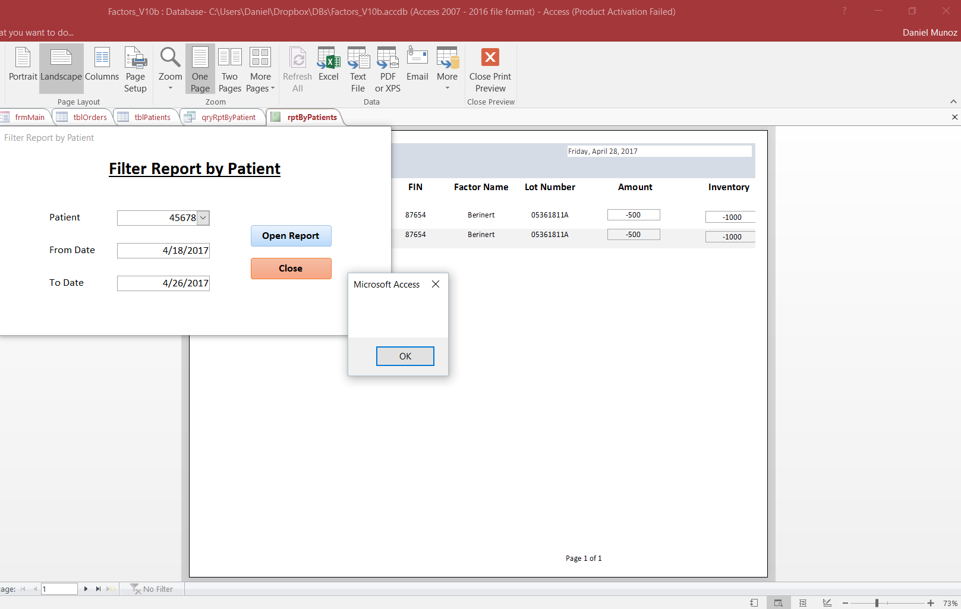The width and height of the screenshot is (961, 609).
Task: Export report to Excel
Action: click(x=329, y=65)
